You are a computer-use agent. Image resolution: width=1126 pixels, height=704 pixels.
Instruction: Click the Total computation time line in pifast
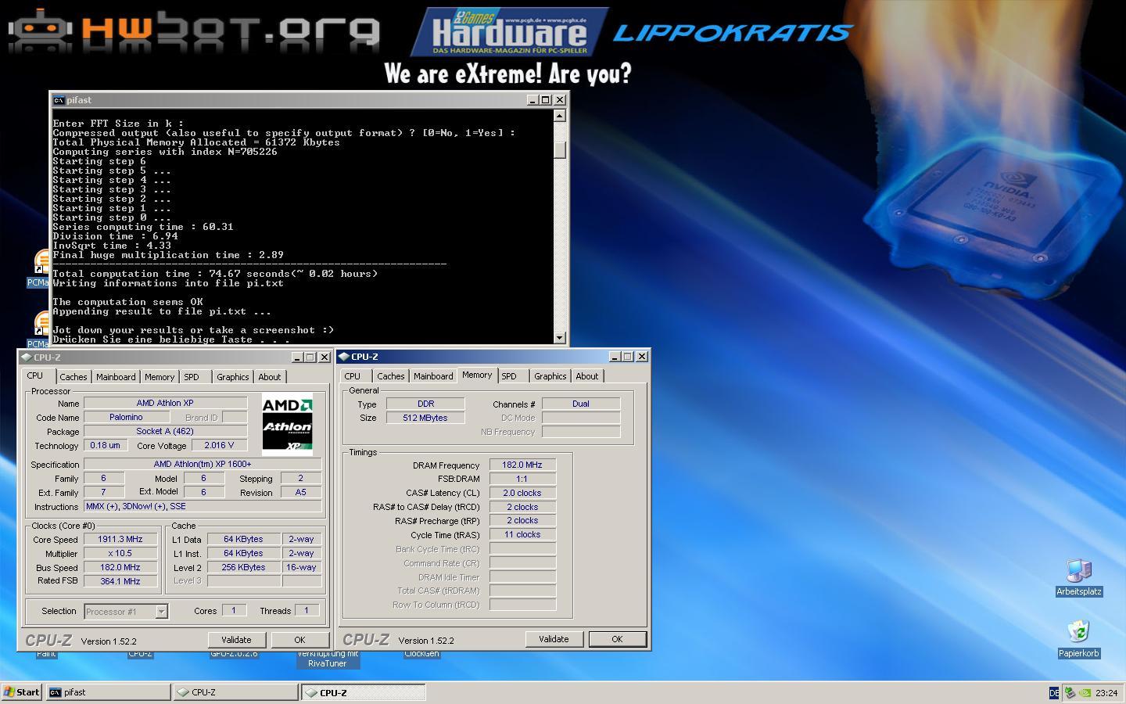point(215,274)
